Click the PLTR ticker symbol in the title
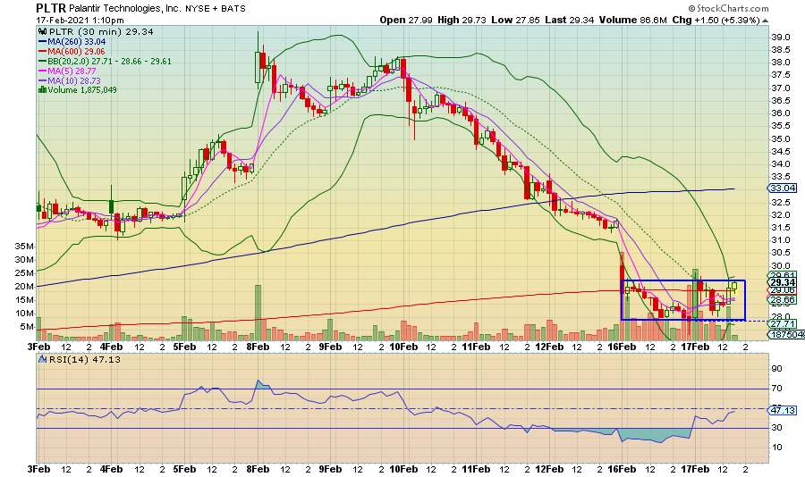Screen dimensions: 805x477 (x=51, y=8)
